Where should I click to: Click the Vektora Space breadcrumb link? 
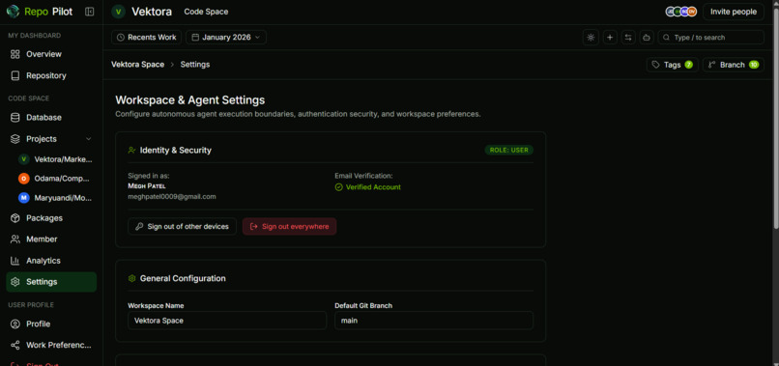pyautogui.click(x=137, y=65)
